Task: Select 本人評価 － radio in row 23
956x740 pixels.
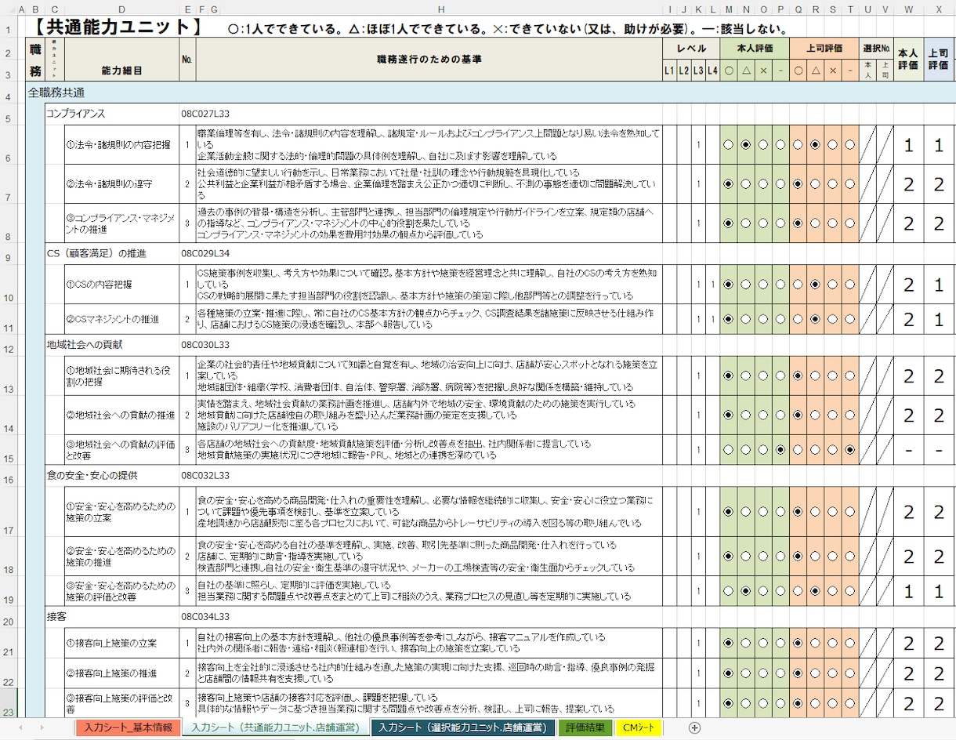Action: [x=780, y=703]
